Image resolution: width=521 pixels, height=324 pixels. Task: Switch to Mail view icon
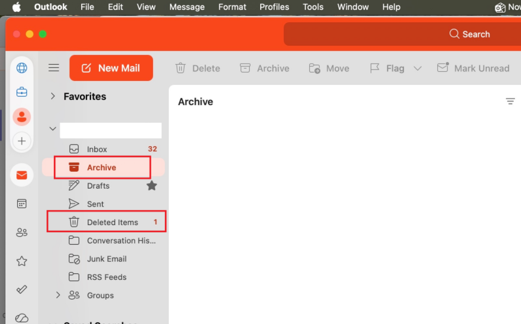point(22,175)
